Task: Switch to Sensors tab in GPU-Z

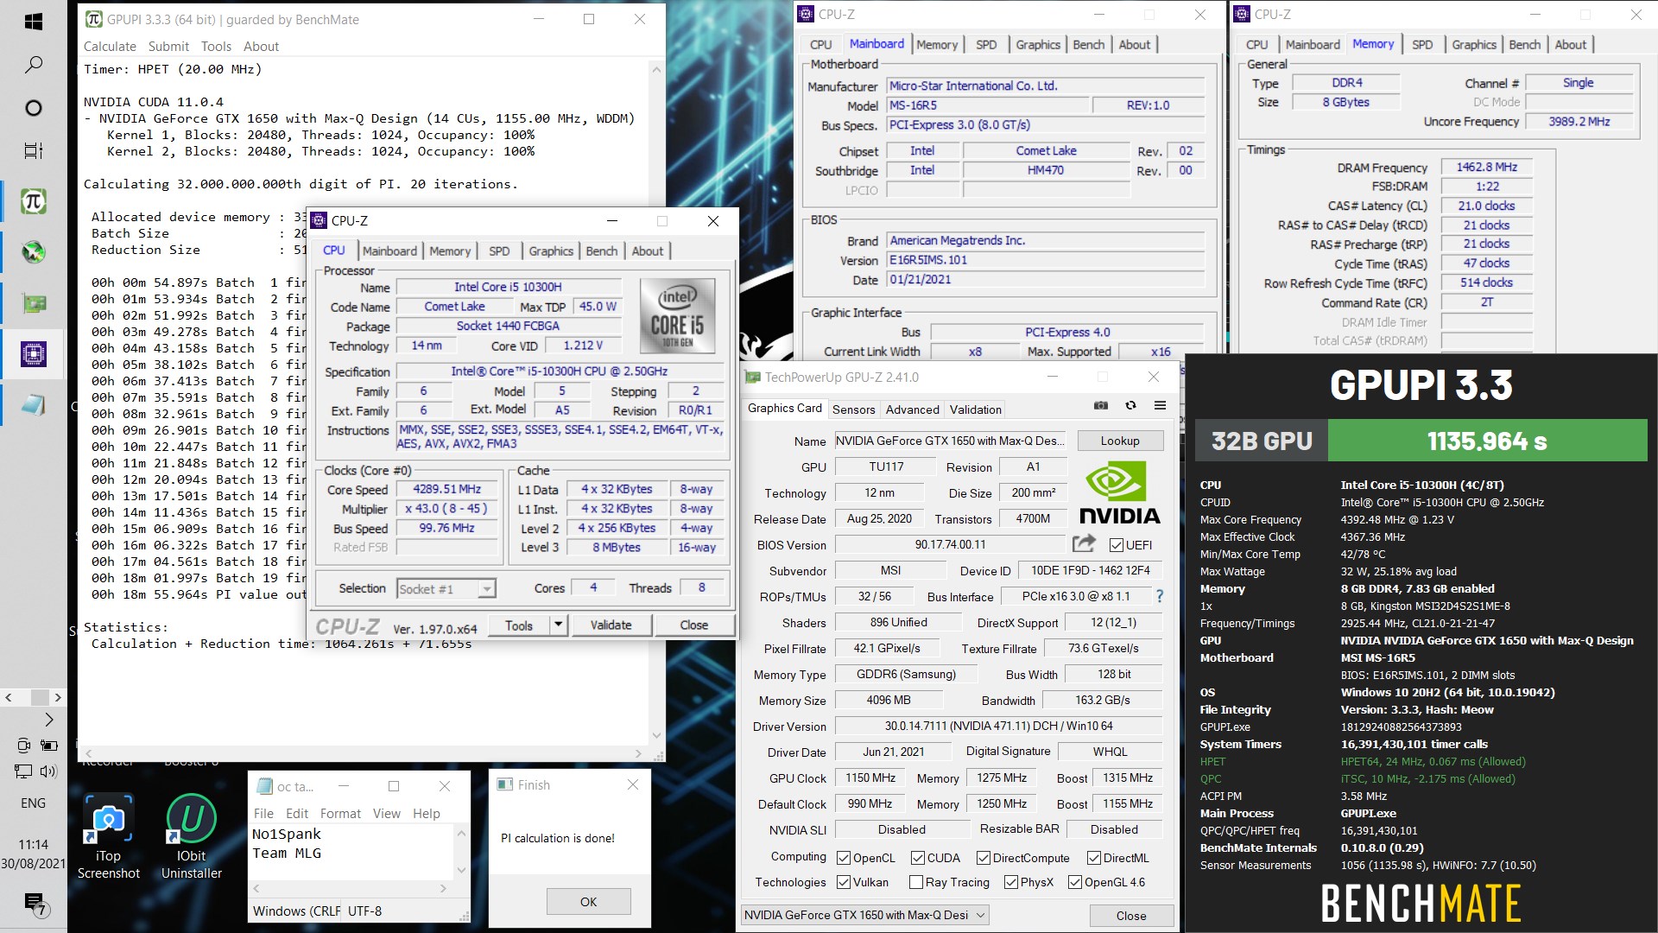Action: click(853, 409)
